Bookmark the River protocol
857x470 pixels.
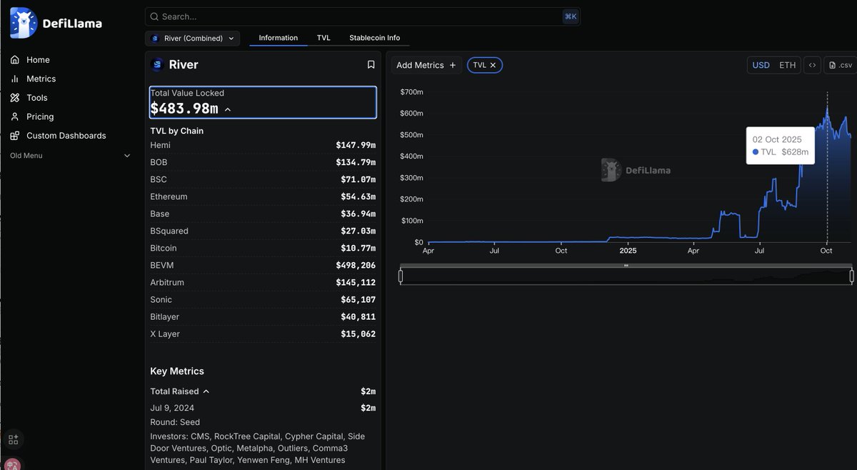pos(371,65)
